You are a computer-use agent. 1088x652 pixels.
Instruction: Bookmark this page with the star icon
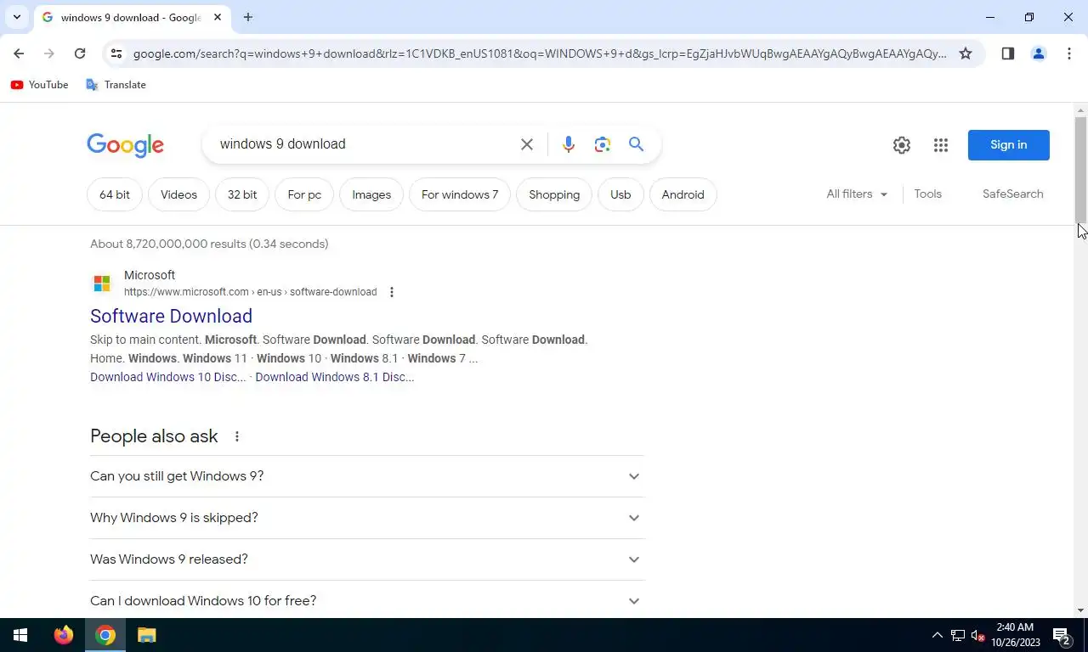point(966,53)
